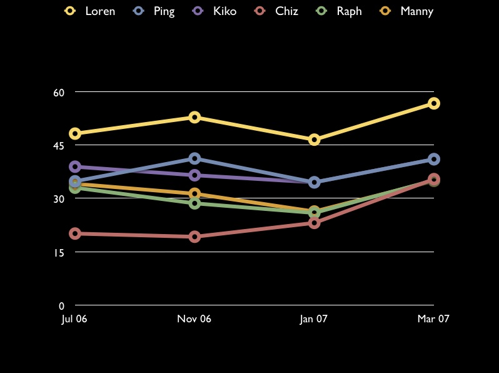The height and width of the screenshot is (373, 499).
Task: Click the orange Manny legend marker
Action: pos(386,11)
